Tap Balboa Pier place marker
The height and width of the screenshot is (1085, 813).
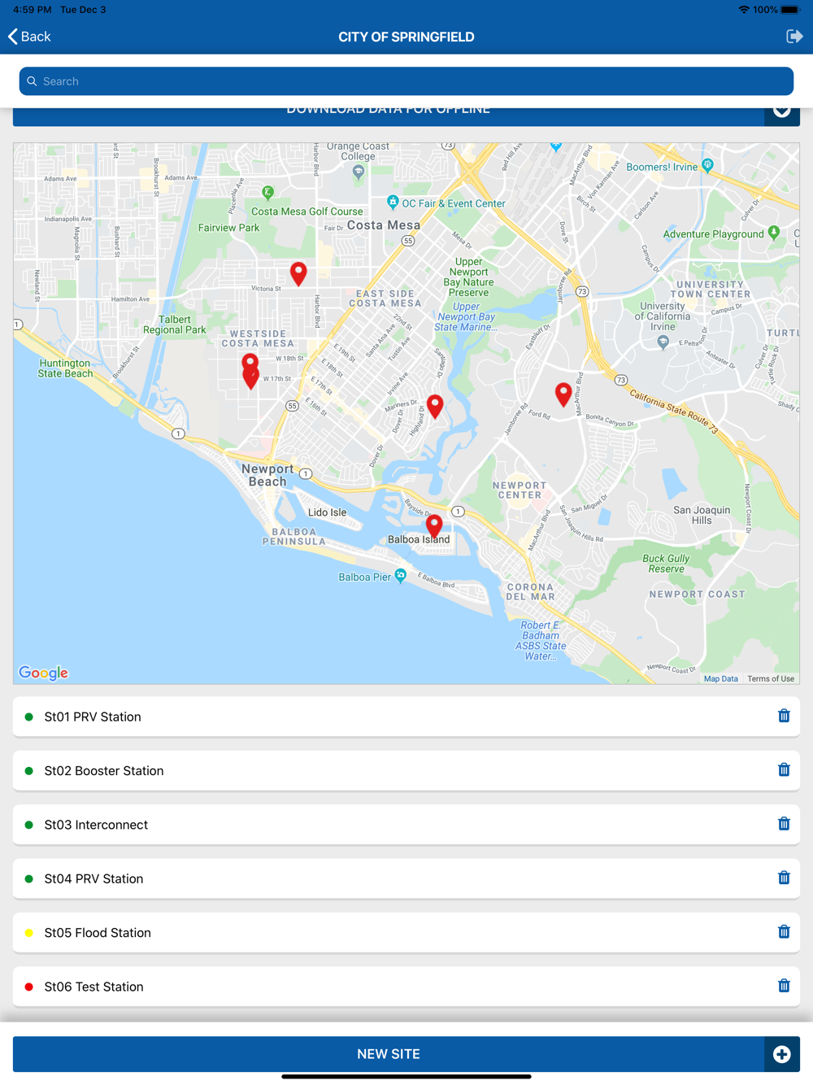click(x=400, y=576)
